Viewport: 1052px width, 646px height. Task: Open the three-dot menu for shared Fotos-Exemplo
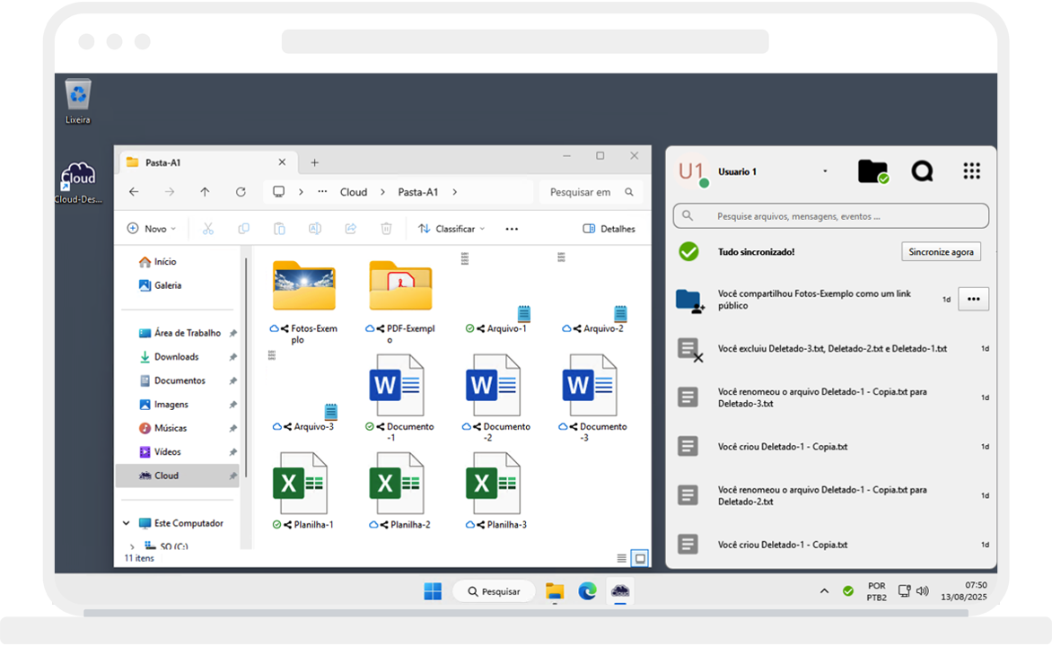[x=973, y=300]
